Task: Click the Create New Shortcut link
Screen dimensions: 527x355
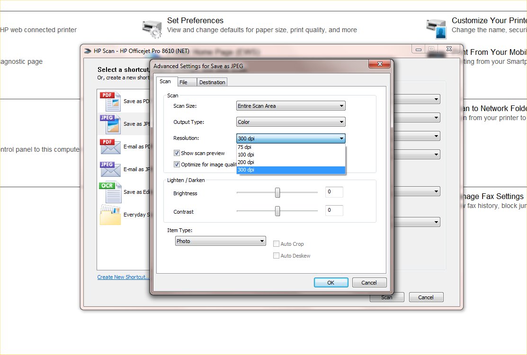Action: (123, 277)
